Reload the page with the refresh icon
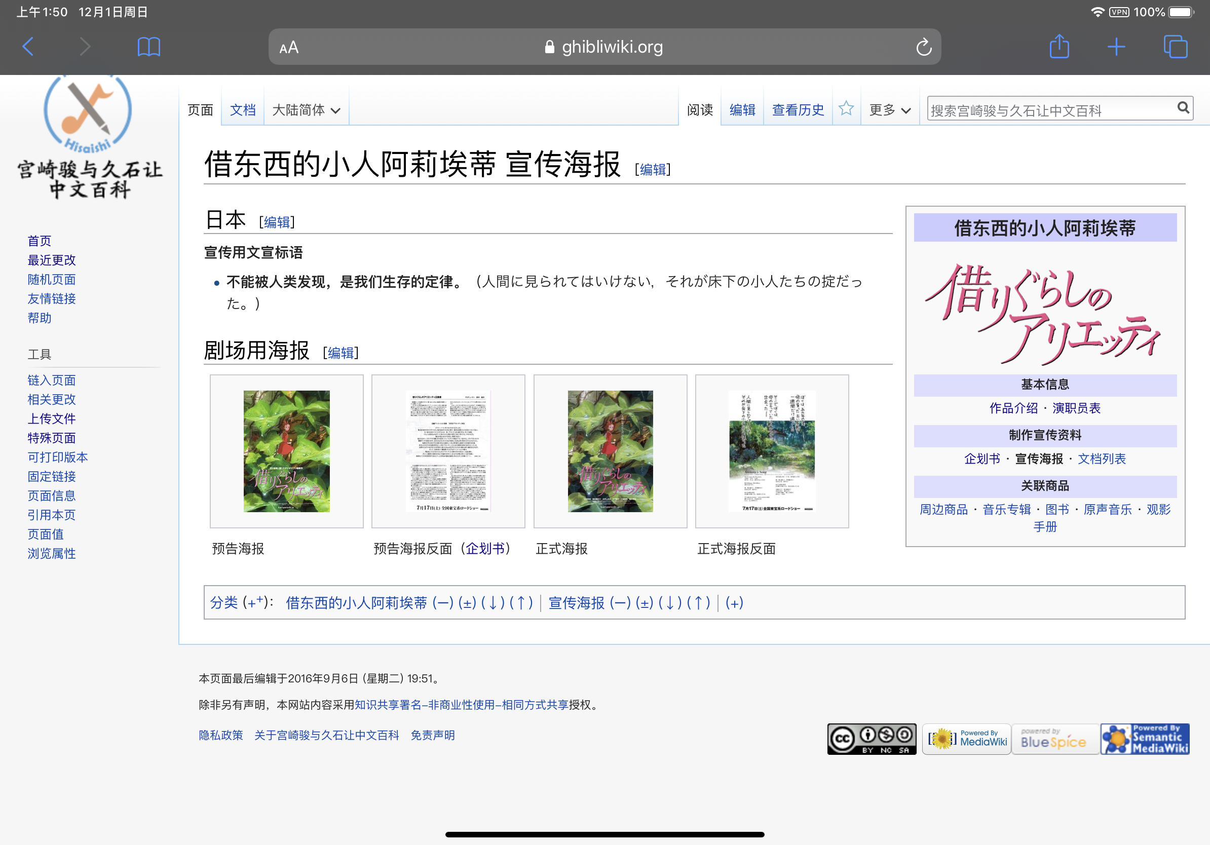This screenshot has width=1210, height=845. tap(923, 47)
